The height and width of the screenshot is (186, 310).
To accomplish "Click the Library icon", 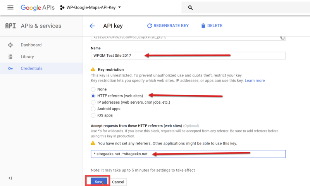I will pos(10,57).
